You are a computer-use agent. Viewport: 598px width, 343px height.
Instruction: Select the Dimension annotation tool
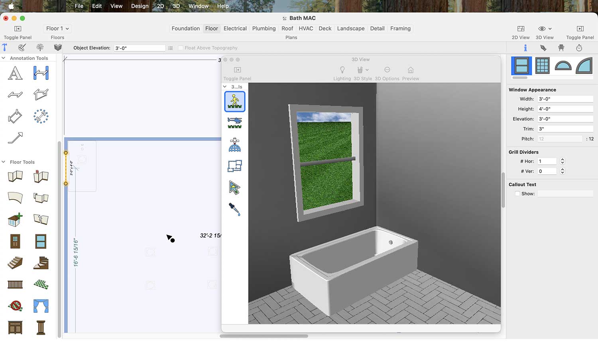click(x=41, y=73)
